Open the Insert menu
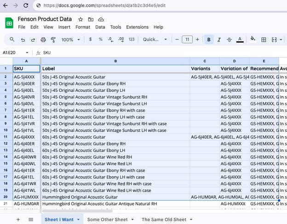Screen dimensions: 287x224 (64, 27)
